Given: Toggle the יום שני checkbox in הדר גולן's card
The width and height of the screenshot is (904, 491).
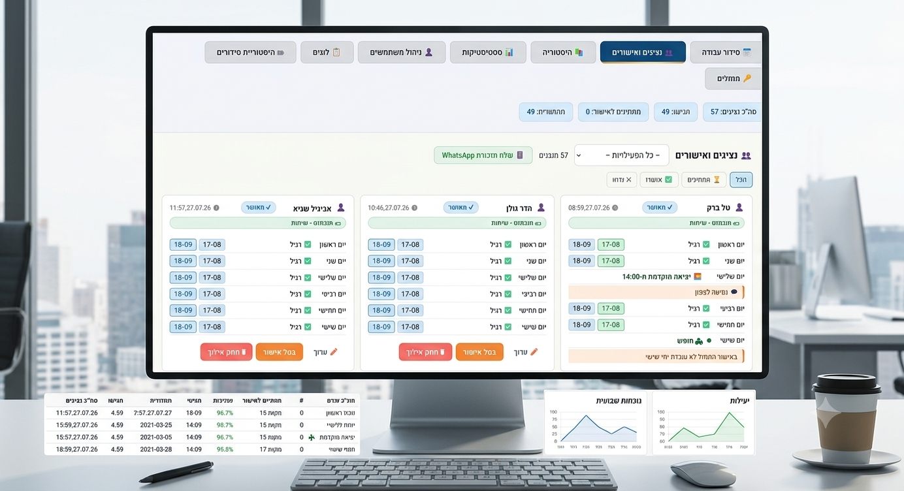Looking at the screenshot, I should coord(508,261).
